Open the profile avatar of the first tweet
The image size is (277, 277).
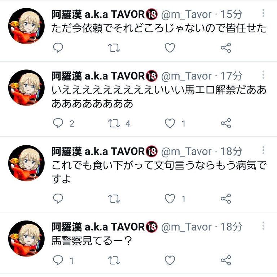[26, 26]
